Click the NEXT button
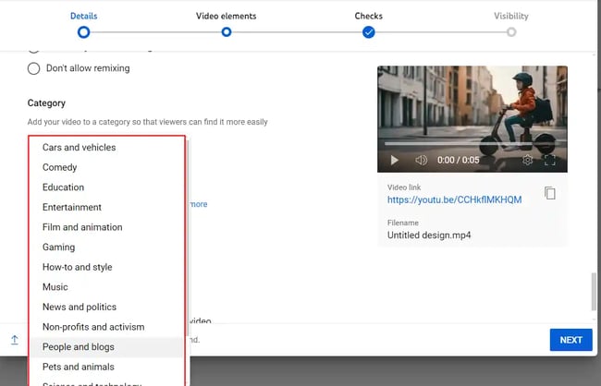This screenshot has height=386, width=601. click(570, 340)
